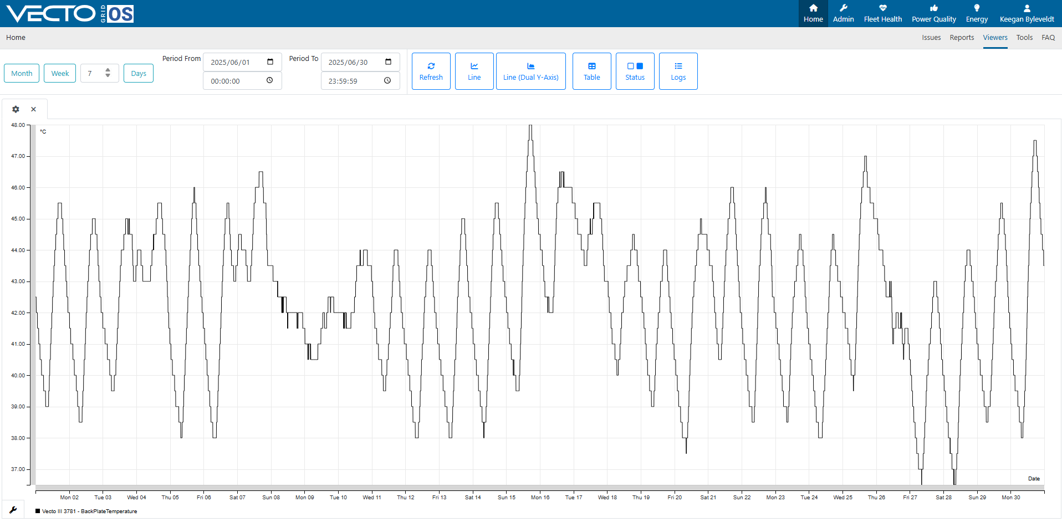Image resolution: width=1062 pixels, height=522 pixels.
Task: Open the Period From time picker clock
Action: tap(270, 81)
